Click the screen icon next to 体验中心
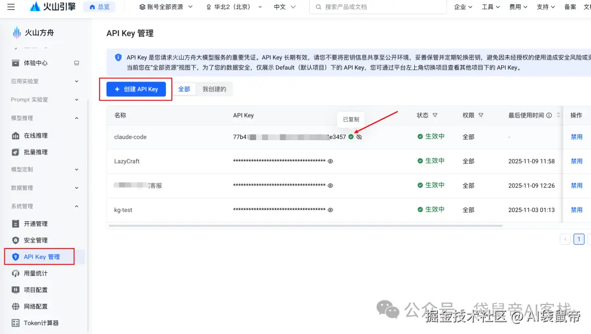The width and height of the screenshot is (591, 334). 77,63
